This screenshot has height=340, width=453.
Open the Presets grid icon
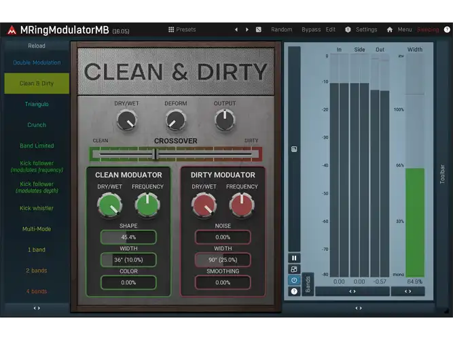(171, 29)
